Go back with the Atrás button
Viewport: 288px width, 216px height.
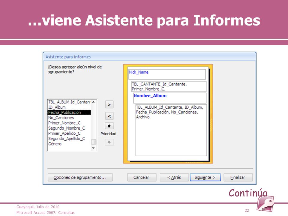point(174,177)
